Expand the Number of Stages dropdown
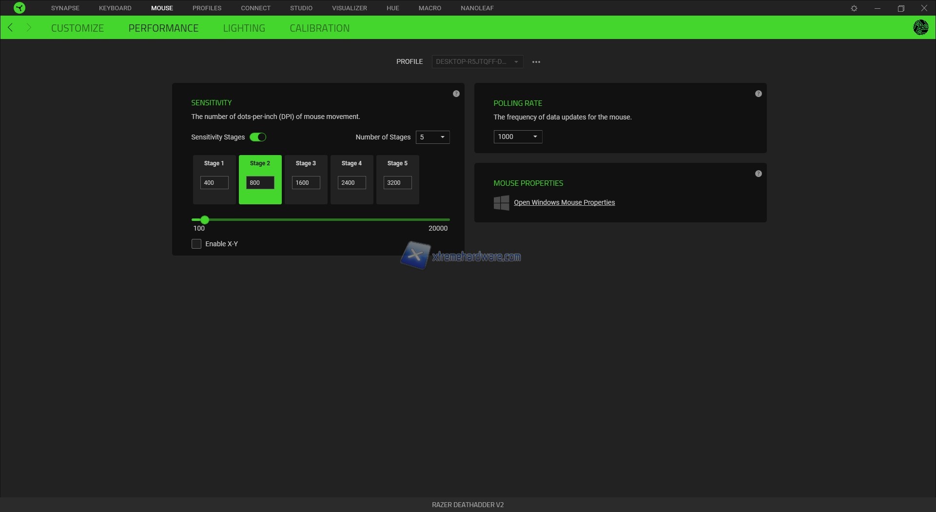 [432, 137]
